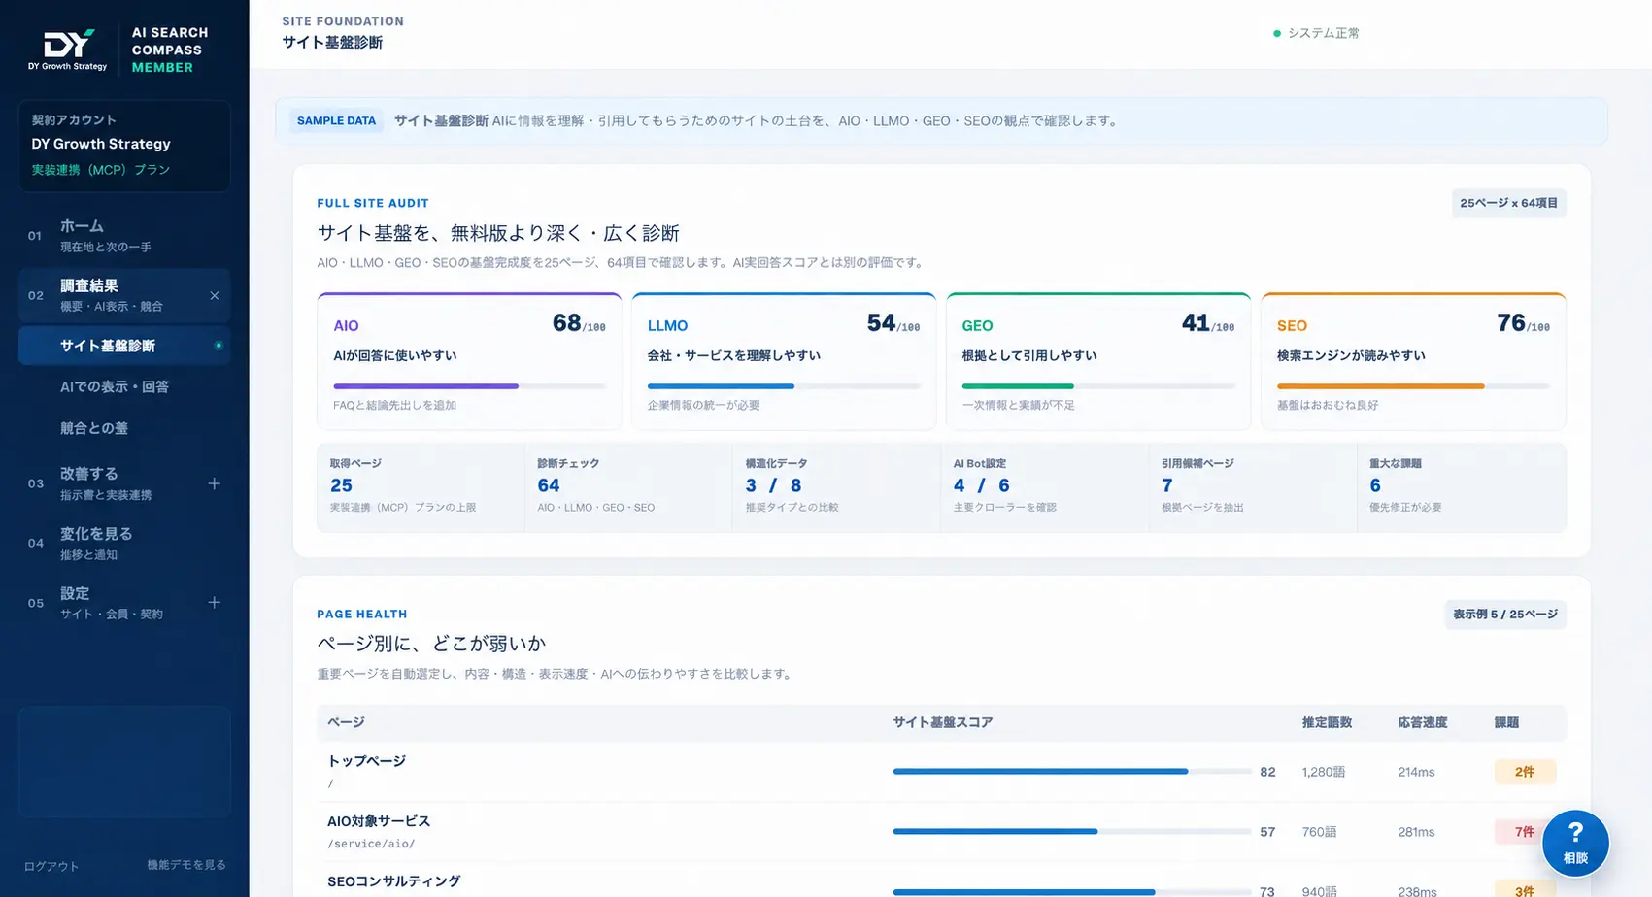Click the 機能デモを見る link
This screenshot has height=897, width=1652.
click(x=186, y=864)
